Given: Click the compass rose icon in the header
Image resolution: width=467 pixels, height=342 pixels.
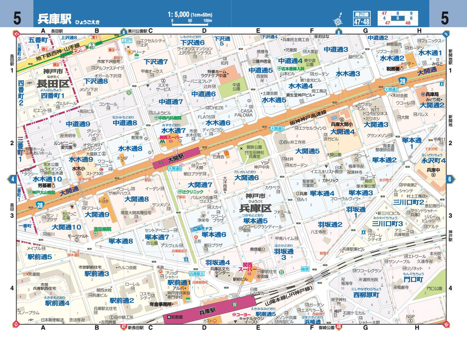Looking at the screenshot, I should coord(338,19).
